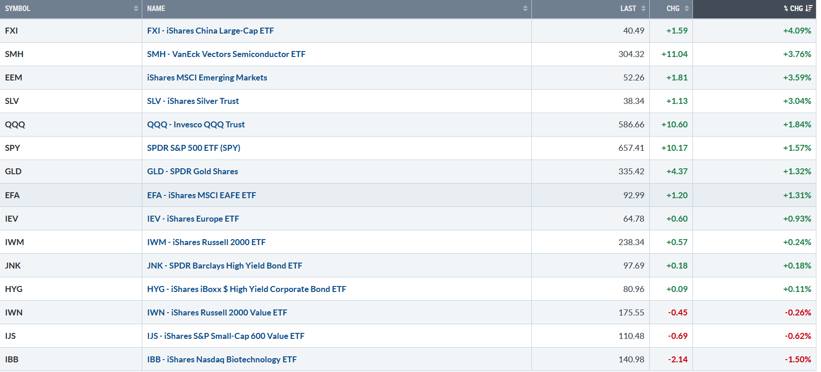Screen dimensions: 821x372
Task: Sort table by SYMBOL header
Action: [x=17, y=9]
